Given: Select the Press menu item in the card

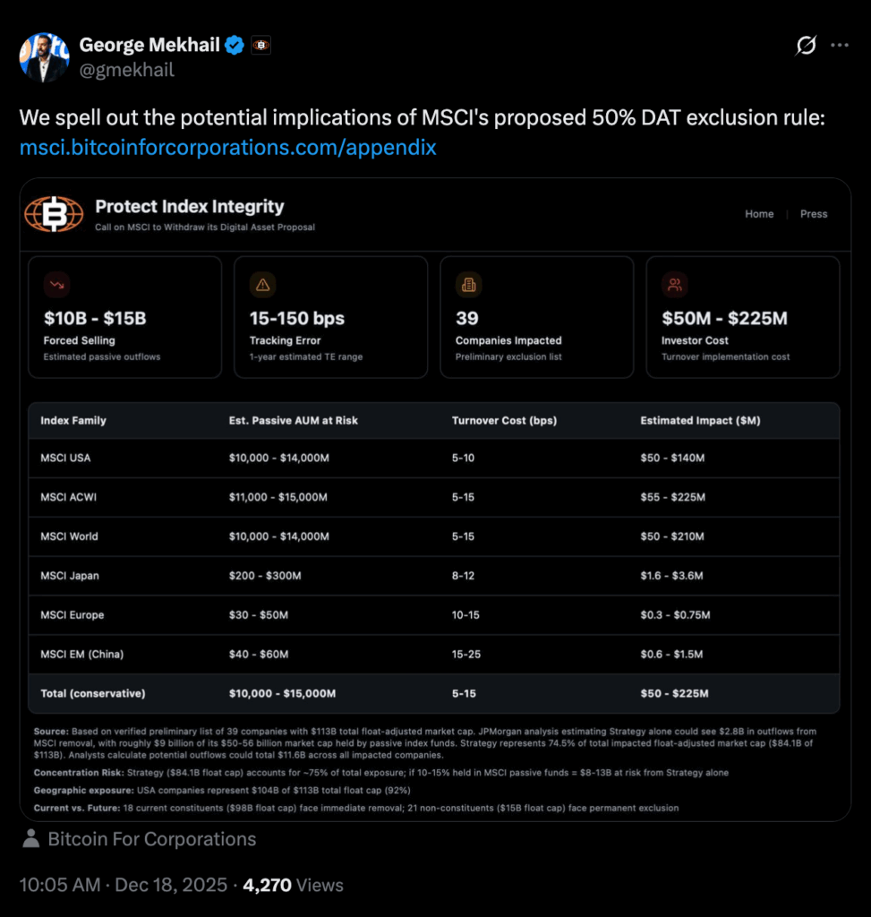Looking at the screenshot, I should click(814, 214).
